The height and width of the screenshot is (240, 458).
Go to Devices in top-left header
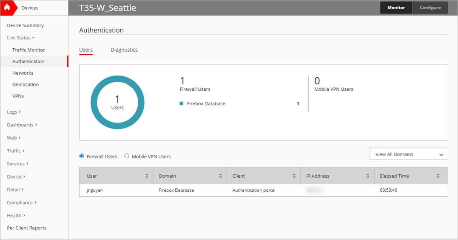pos(30,8)
